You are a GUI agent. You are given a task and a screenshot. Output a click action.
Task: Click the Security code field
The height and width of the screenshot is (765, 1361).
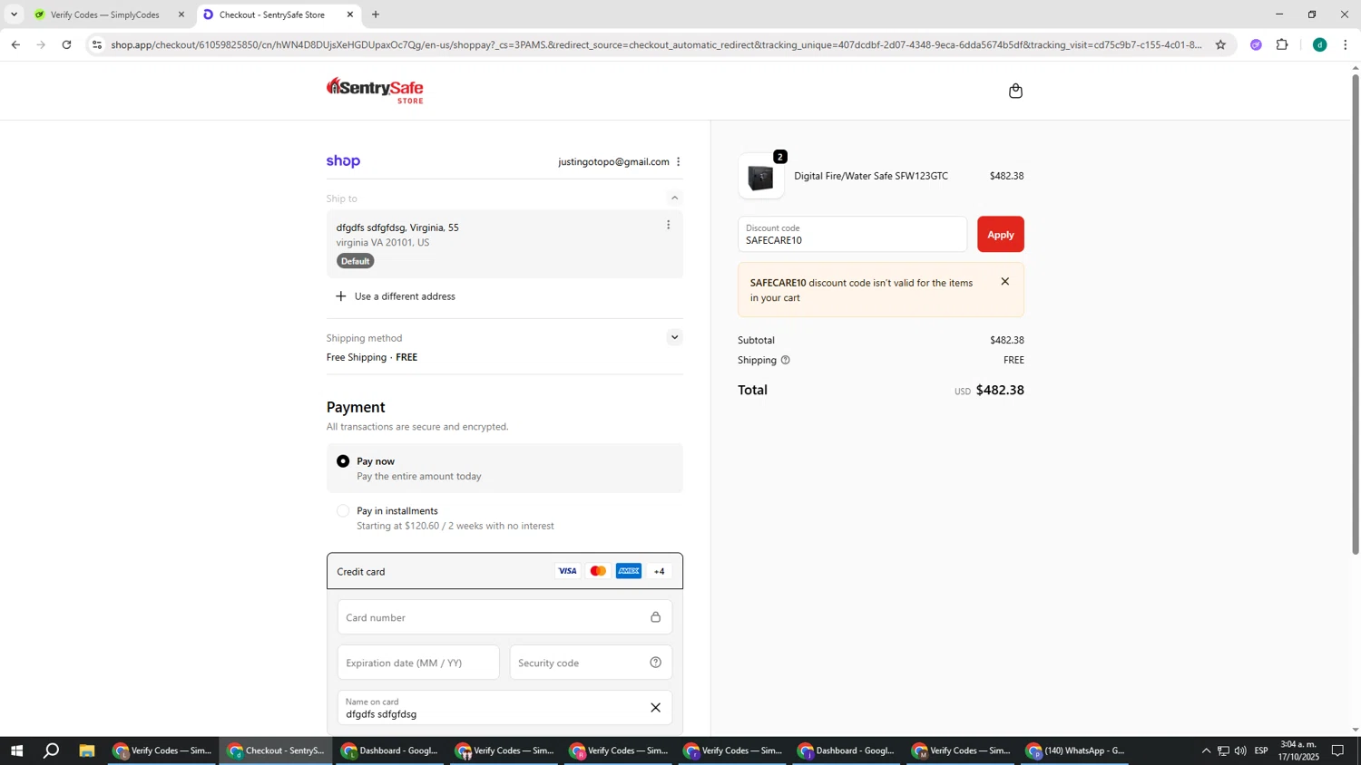pyautogui.click(x=591, y=663)
